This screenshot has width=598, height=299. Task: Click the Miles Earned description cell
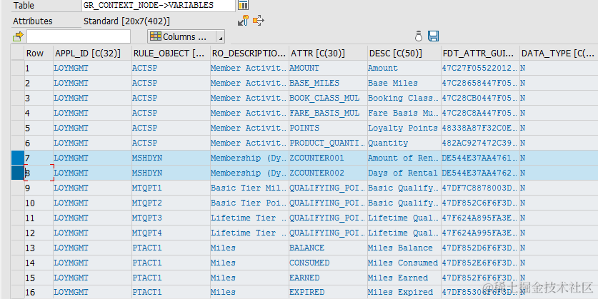(x=404, y=278)
